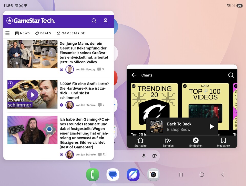
Task: Tap the Home navigation button
Action: [x=202, y=175]
